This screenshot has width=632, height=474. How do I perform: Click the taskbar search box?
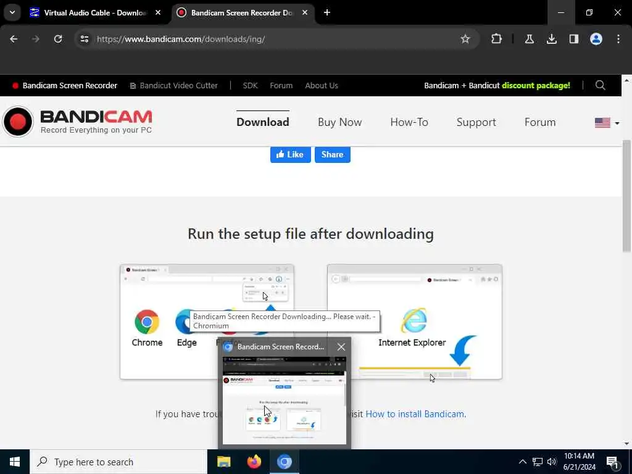(x=118, y=462)
